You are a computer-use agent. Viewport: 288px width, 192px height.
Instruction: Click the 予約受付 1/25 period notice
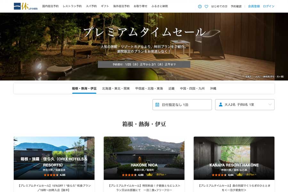[144, 65]
